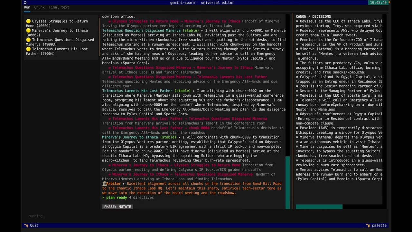
Task: Open the Final text tab
Action: 59,7
